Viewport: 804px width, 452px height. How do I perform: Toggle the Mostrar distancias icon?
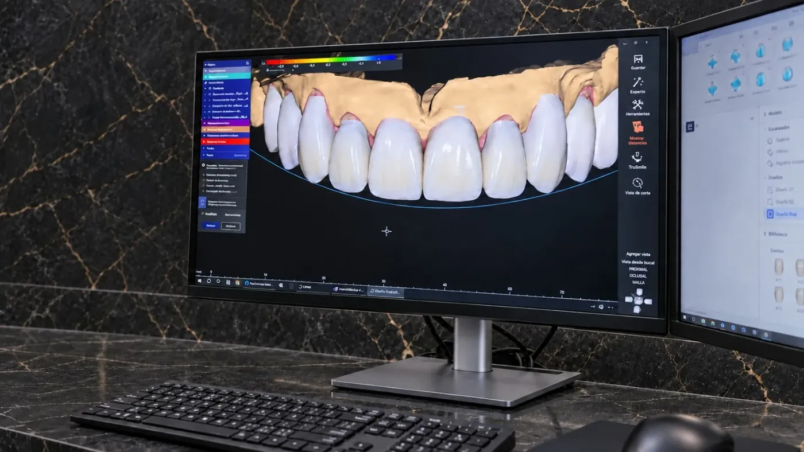pos(637,127)
